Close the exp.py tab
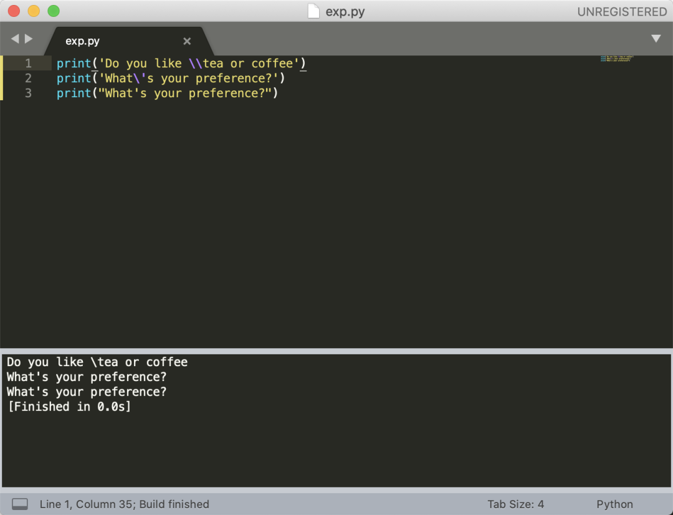 (187, 41)
